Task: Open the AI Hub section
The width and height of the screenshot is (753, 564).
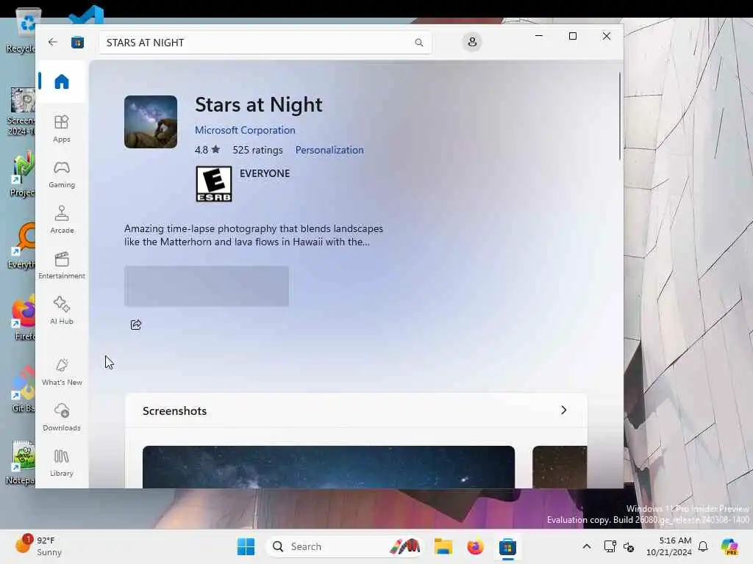Action: [62, 311]
